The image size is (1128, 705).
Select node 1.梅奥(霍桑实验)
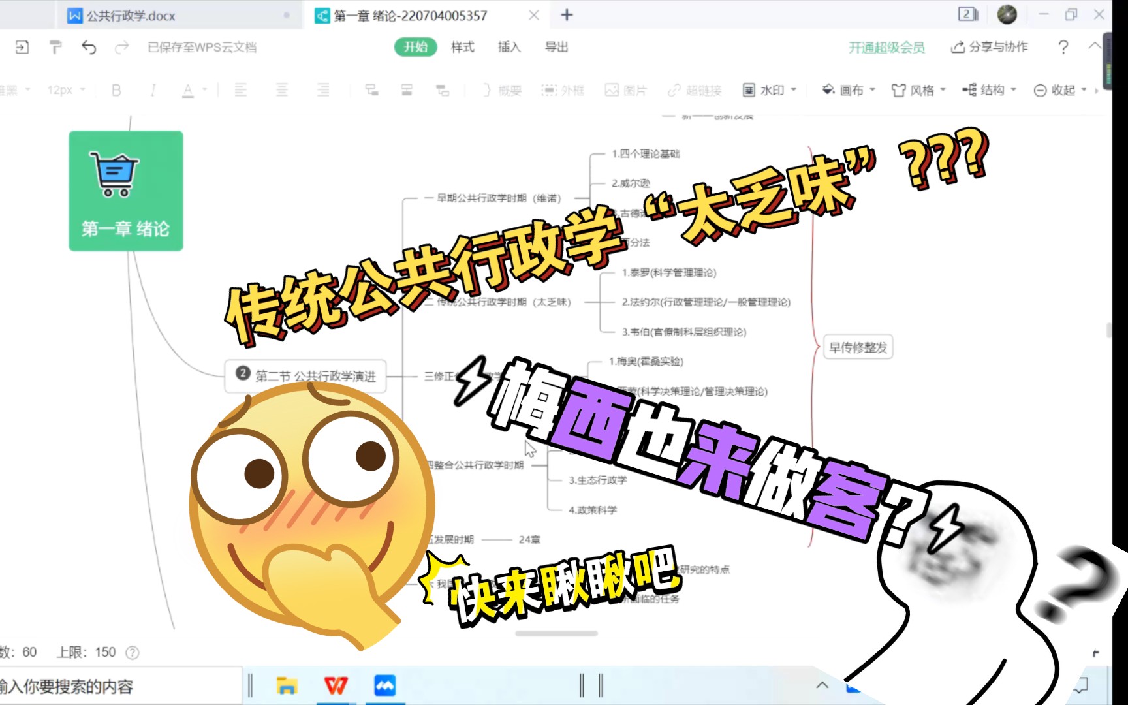coord(646,361)
